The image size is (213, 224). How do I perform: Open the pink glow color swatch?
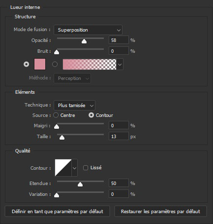pyautogui.click(x=40, y=64)
